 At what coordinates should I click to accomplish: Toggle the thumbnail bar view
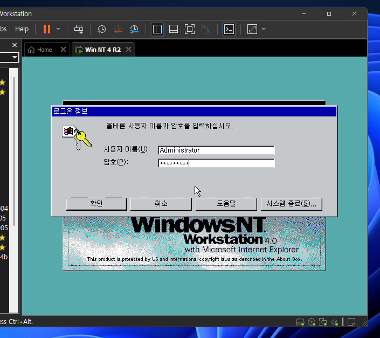pos(174,29)
